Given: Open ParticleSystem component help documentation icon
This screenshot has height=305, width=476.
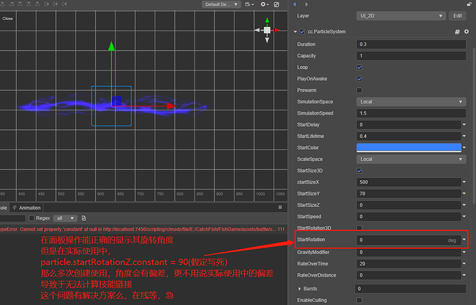Looking at the screenshot, I should pos(457,32).
